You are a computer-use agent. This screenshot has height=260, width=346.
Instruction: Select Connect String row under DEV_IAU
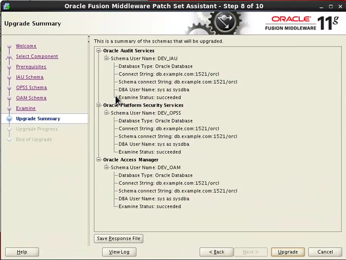(x=169, y=74)
